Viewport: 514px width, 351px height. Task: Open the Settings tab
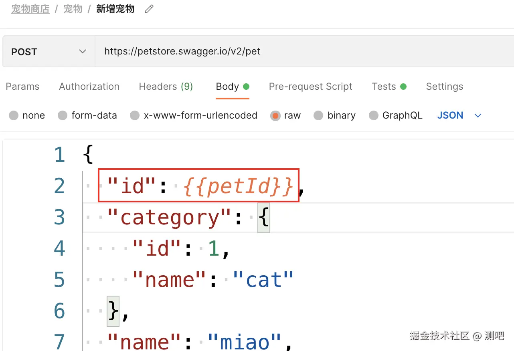pyautogui.click(x=444, y=87)
